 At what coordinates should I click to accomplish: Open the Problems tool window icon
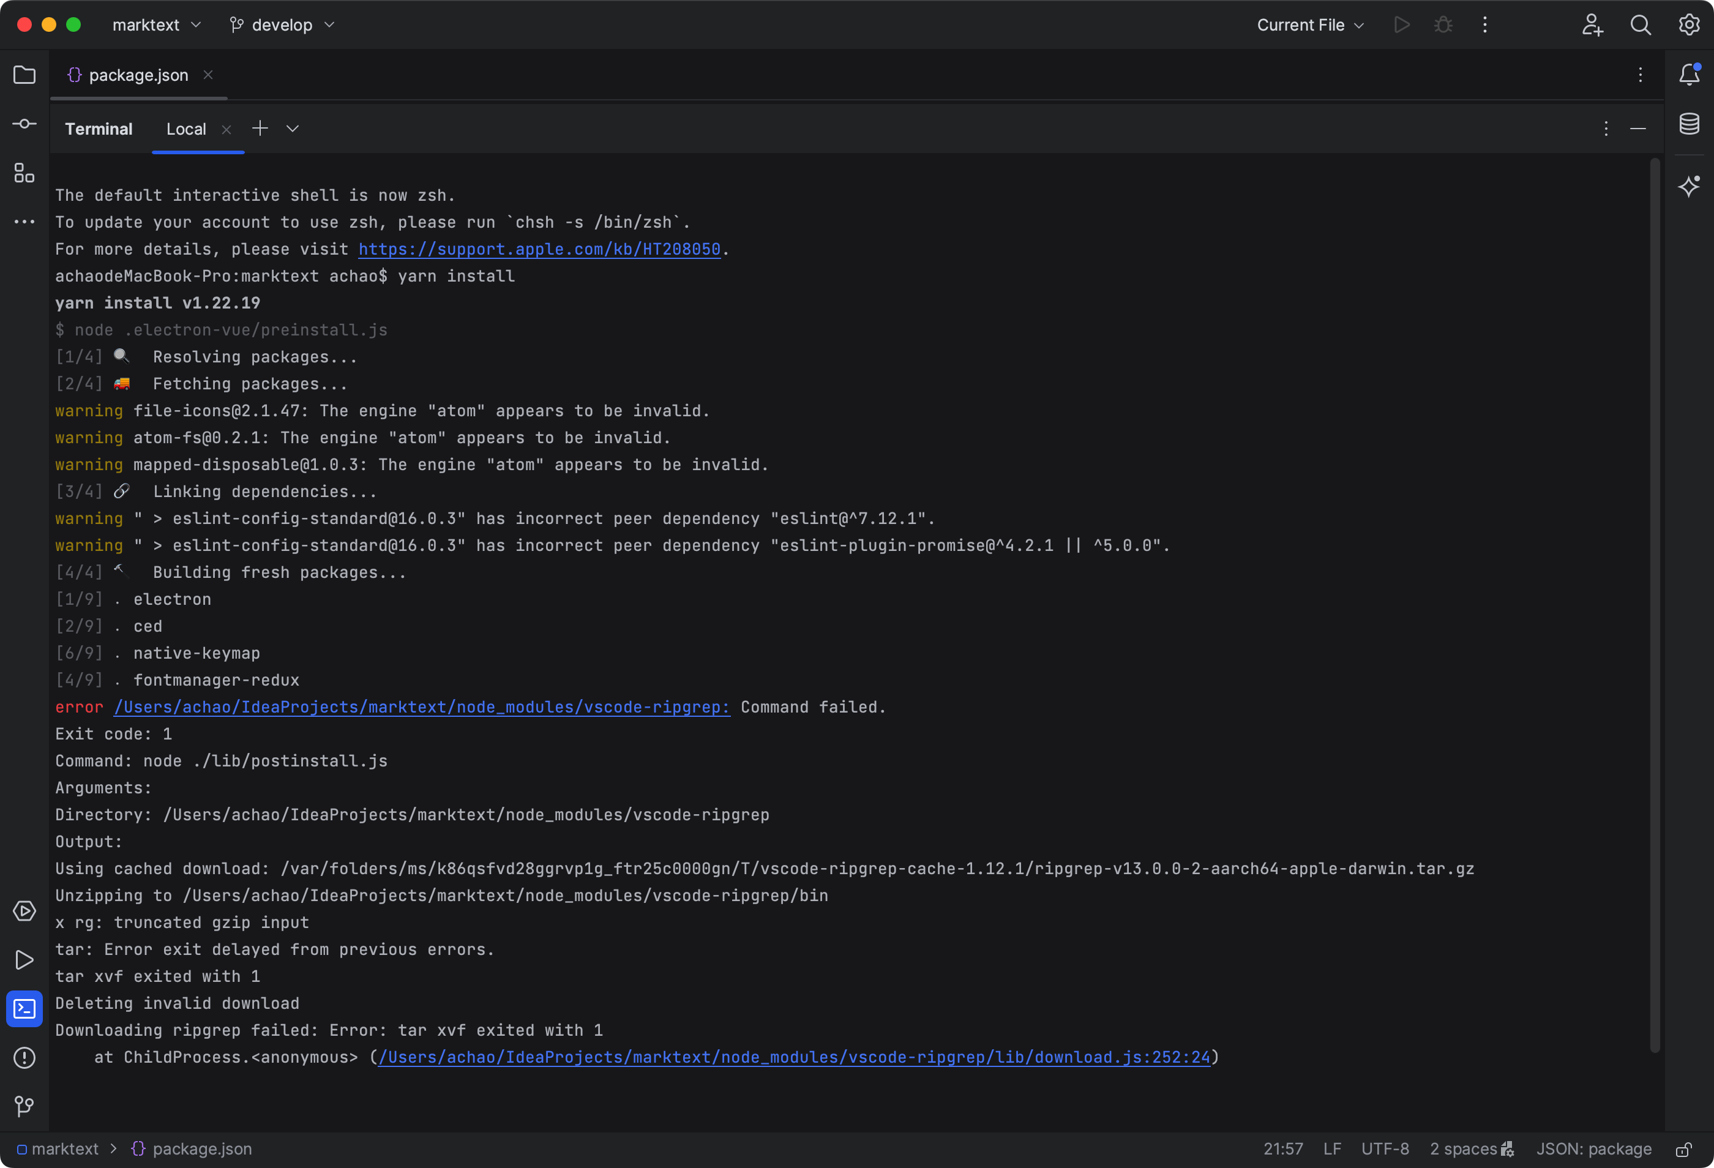point(24,1057)
